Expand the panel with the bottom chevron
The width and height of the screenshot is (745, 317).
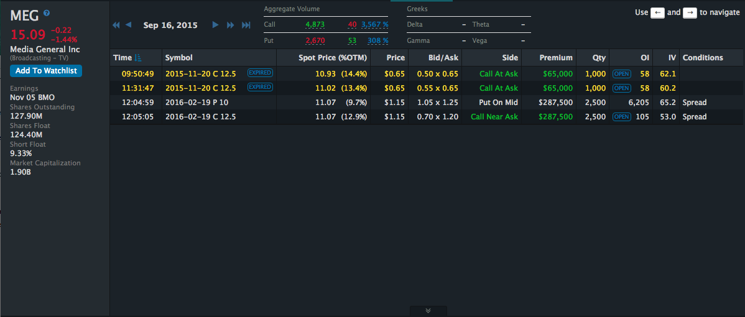[428, 311]
